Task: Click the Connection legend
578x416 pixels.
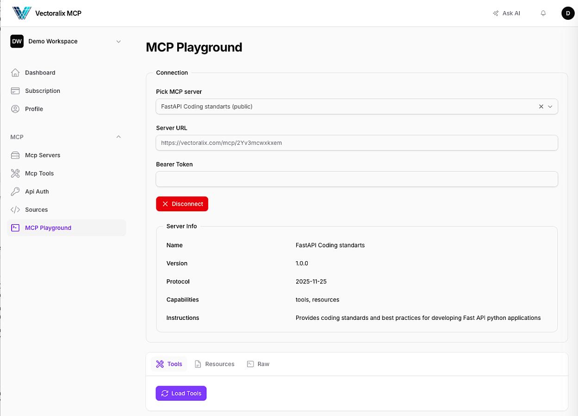Action: pyautogui.click(x=172, y=73)
